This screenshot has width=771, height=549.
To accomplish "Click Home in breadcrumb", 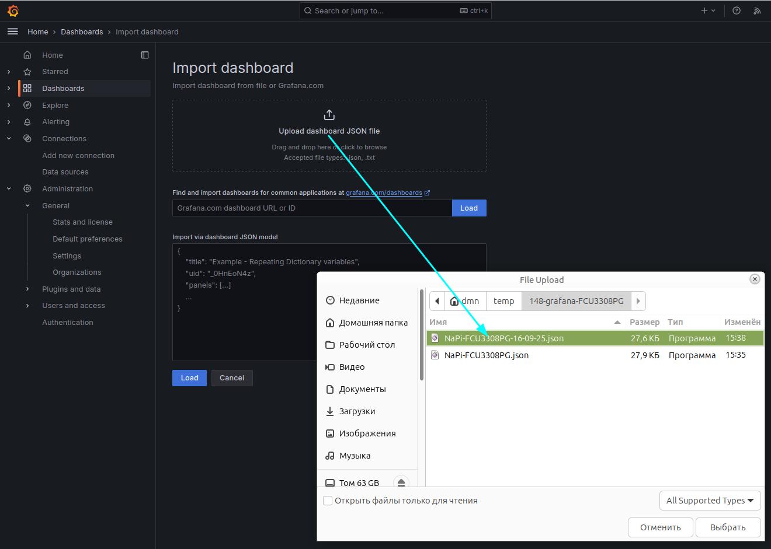I will pos(38,32).
